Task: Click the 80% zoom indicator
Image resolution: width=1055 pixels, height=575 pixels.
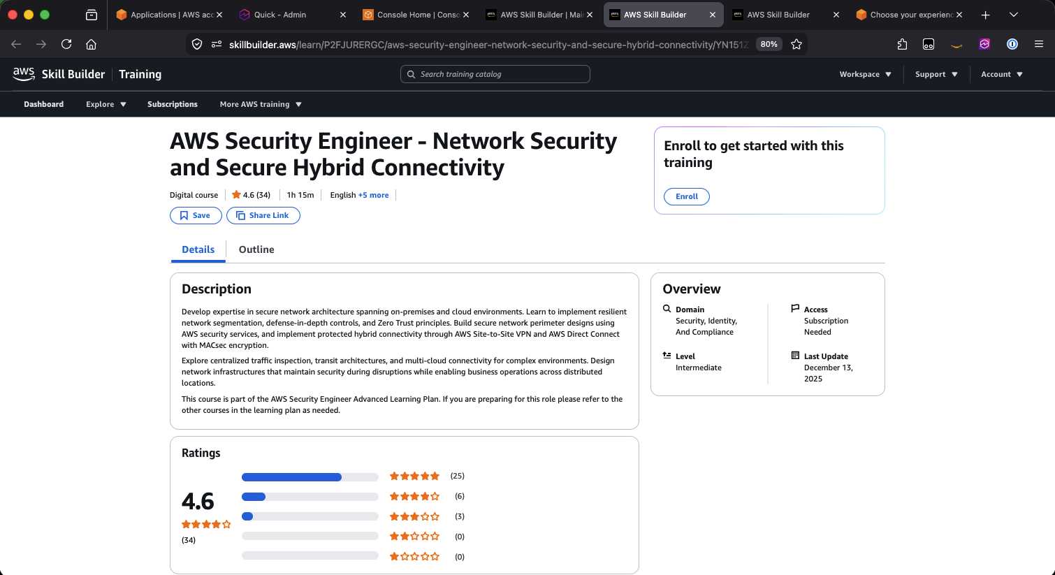Action: (769, 44)
